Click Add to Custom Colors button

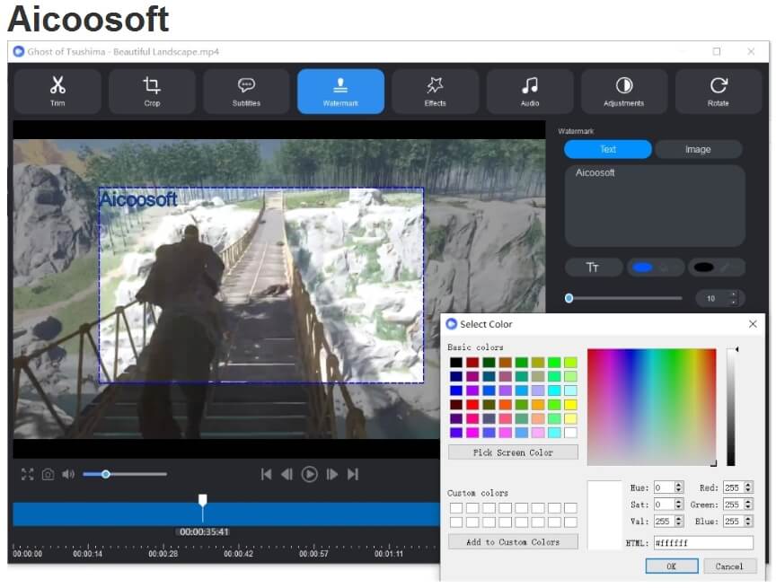513,542
